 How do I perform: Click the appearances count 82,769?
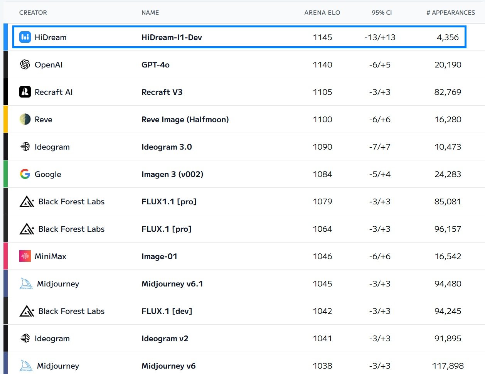(x=448, y=92)
